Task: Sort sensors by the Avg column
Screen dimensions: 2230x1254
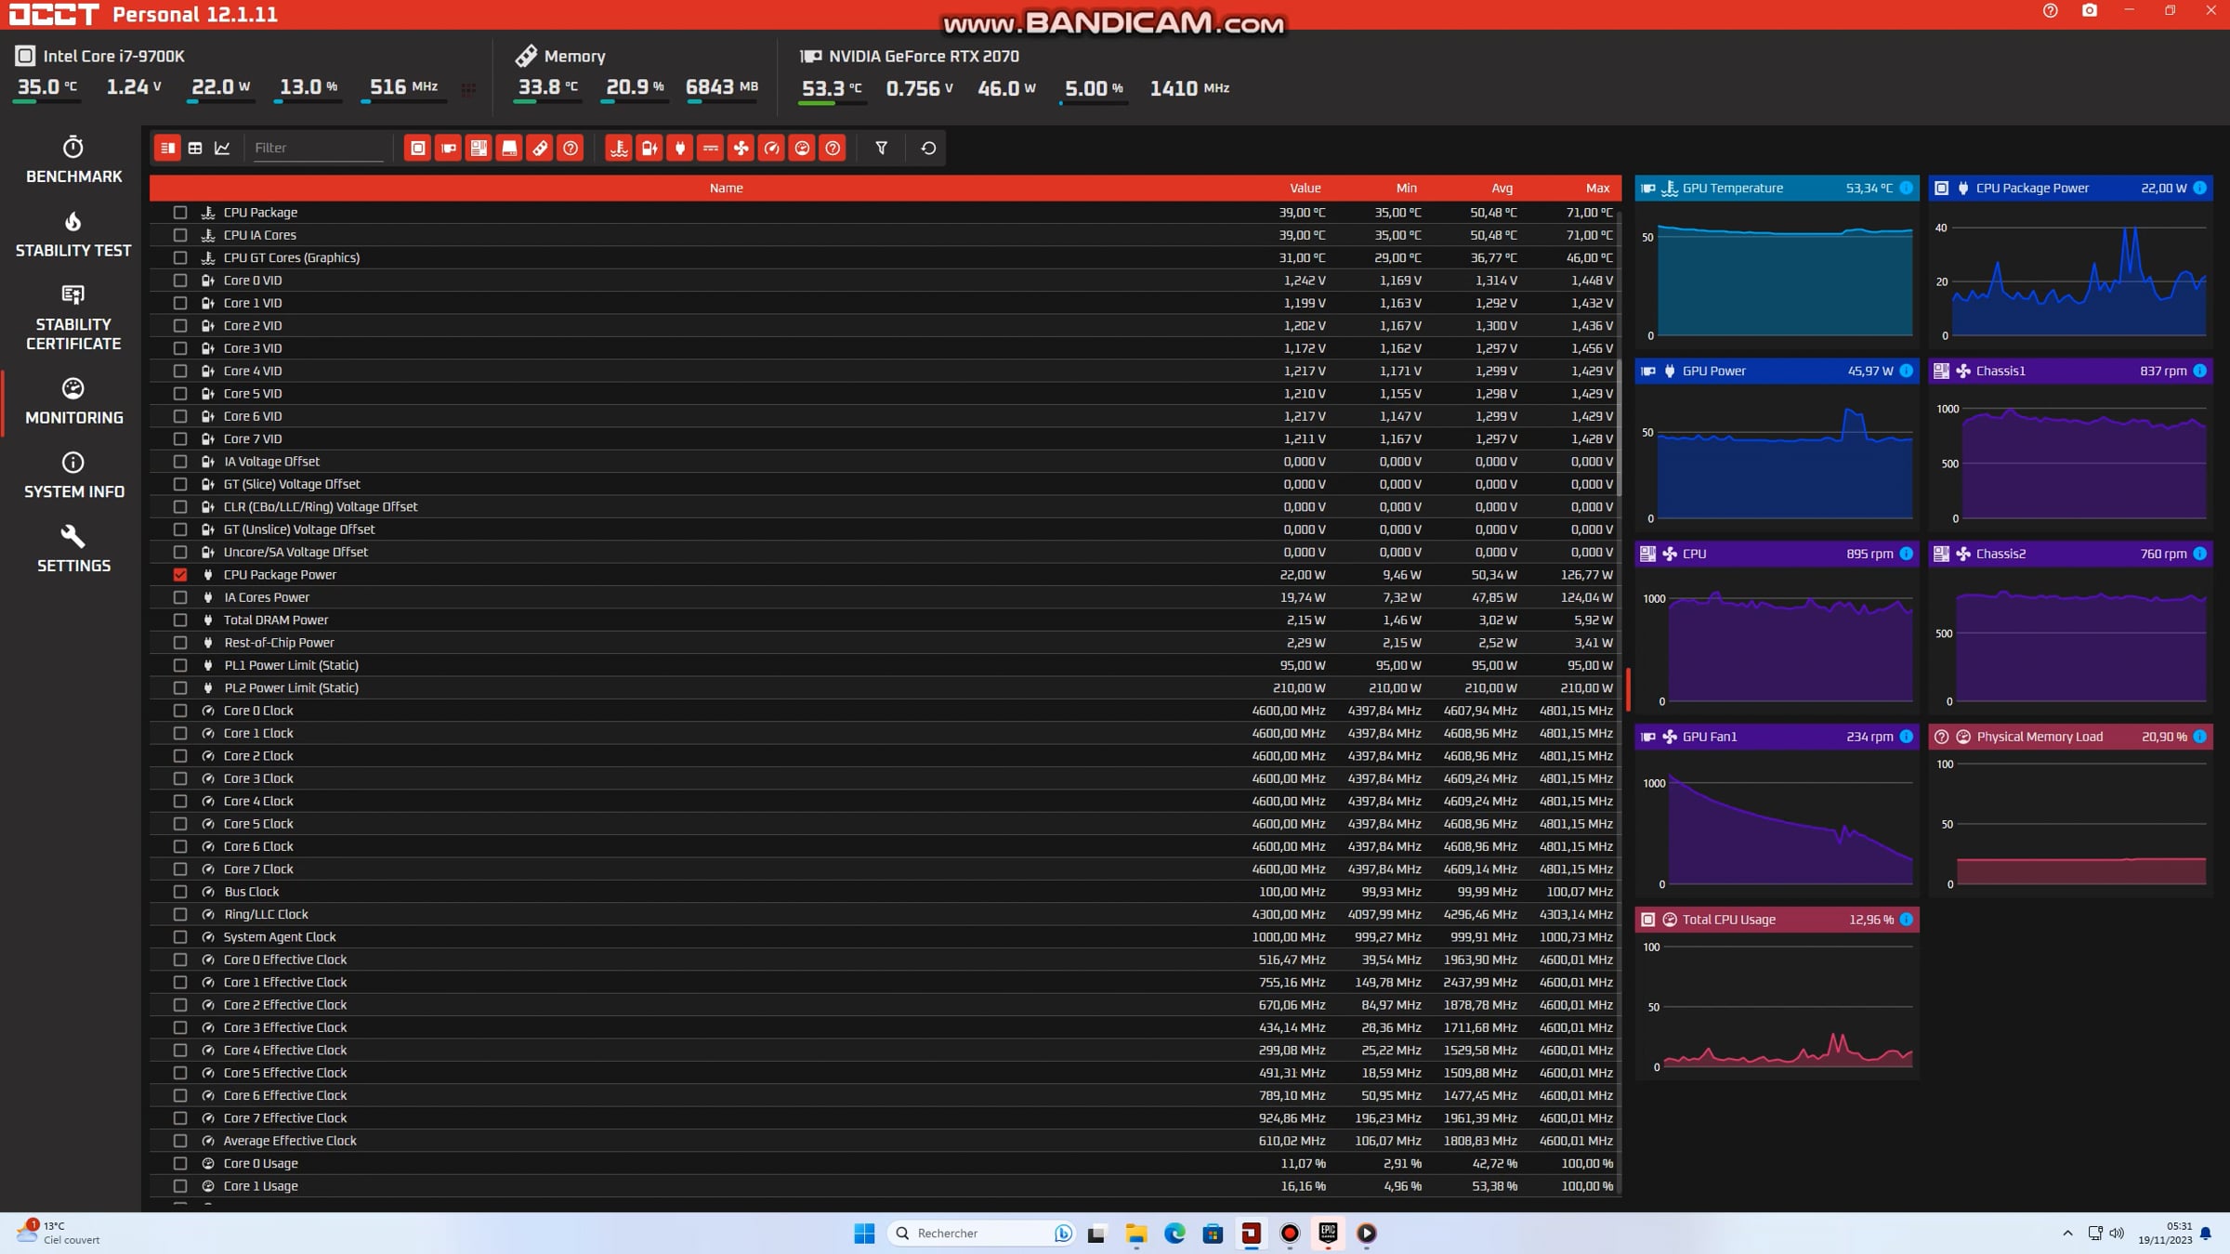Action: click(x=1502, y=188)
